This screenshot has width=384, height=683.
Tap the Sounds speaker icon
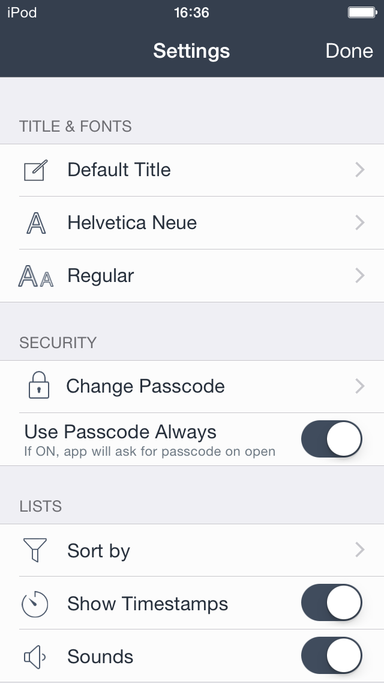pos(35,657)
